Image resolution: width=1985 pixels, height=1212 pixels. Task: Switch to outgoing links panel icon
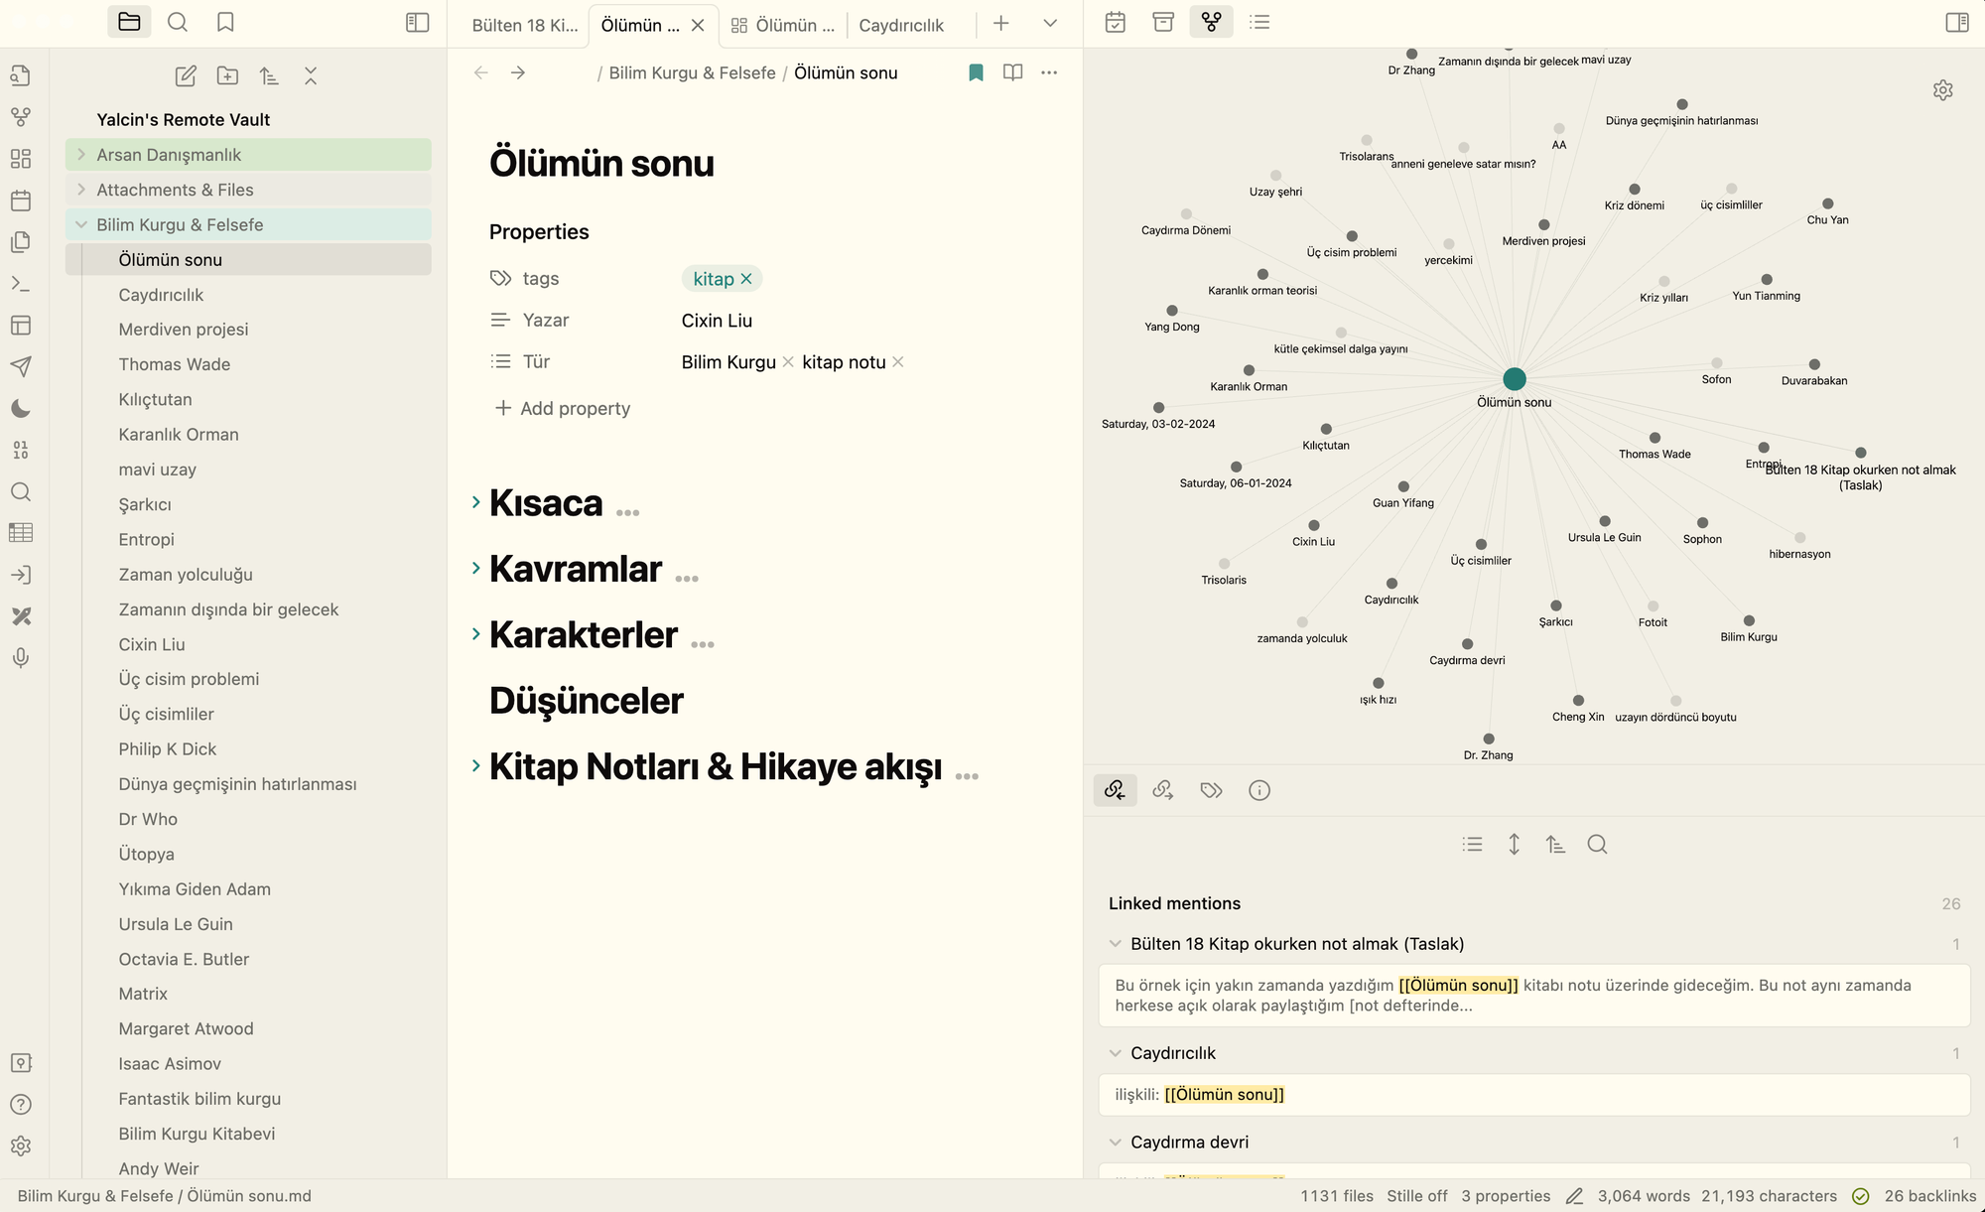[1162, 790]
